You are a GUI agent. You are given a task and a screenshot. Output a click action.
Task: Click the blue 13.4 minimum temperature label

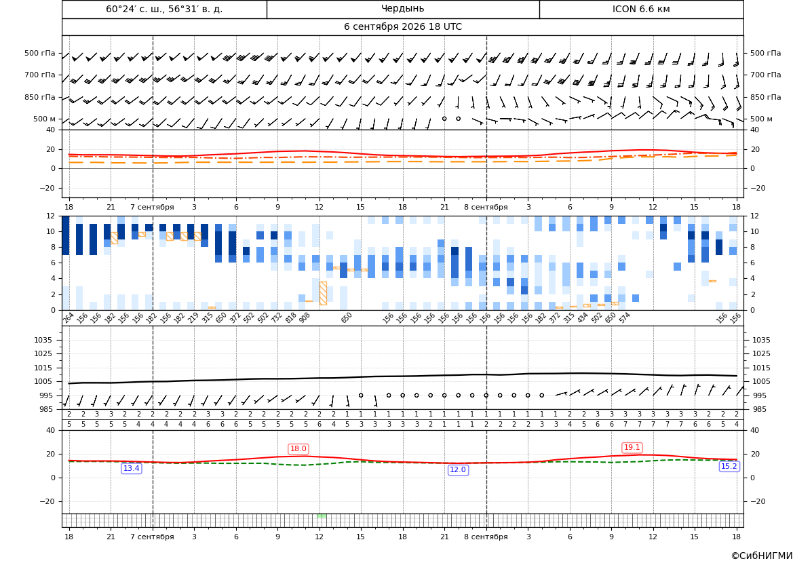click(132, 469)
